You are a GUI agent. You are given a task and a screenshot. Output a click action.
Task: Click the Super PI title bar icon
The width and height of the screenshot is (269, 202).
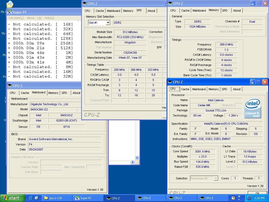pyautogui.click(x=9, y=12)
